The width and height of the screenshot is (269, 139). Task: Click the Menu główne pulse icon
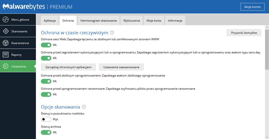click(6, 19)
